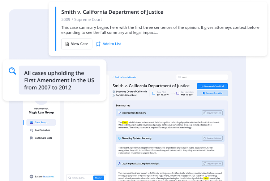Click the Add to List link

[x=112, y=44]
